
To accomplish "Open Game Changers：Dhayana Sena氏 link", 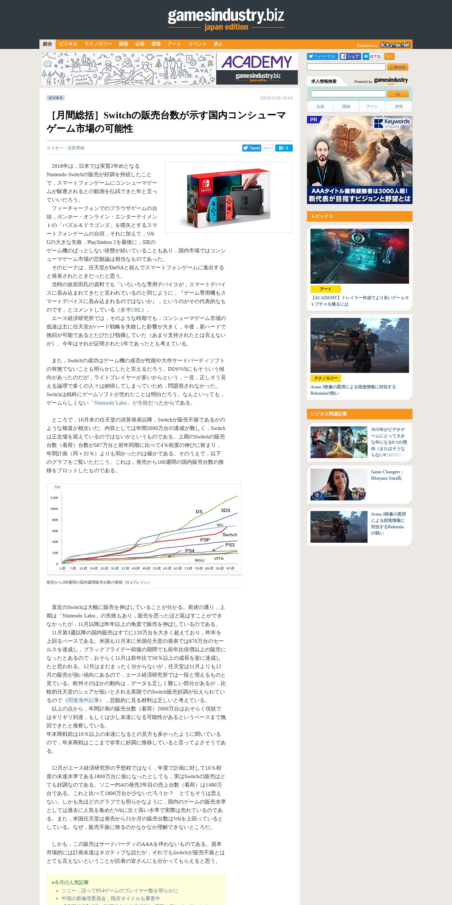I will [x=387, y=475].
